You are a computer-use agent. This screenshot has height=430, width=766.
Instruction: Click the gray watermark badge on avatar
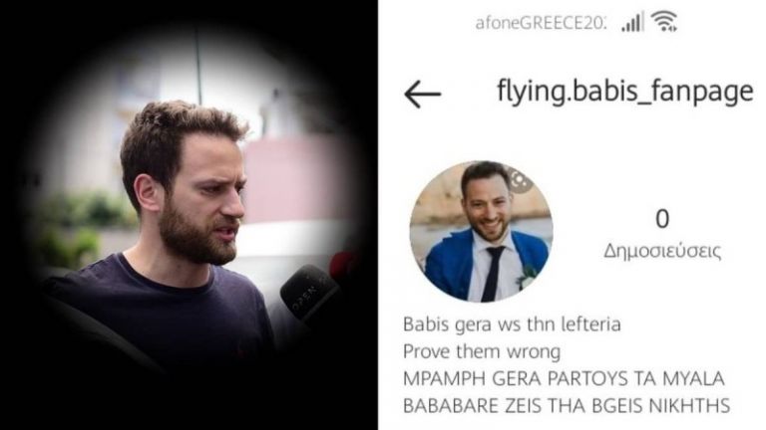point(520,181)
